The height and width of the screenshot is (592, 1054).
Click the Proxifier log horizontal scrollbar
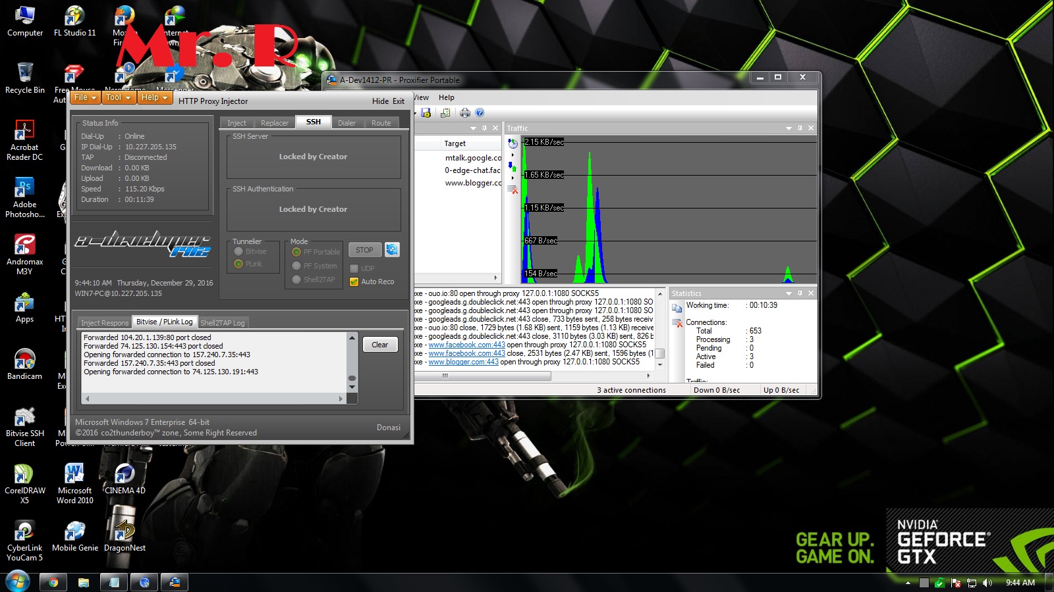pos(483,376)
